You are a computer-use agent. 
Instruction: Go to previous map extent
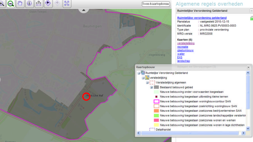pyautogui.click(x=48, y=3)
